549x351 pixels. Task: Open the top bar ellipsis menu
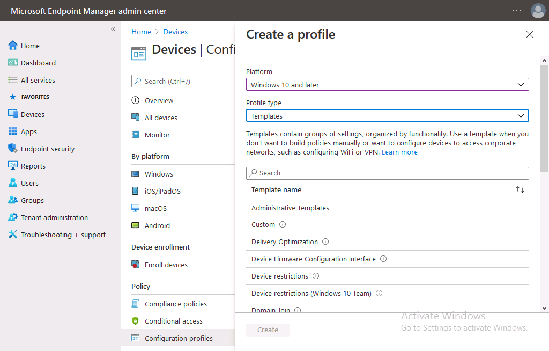(x=517, y=11)
